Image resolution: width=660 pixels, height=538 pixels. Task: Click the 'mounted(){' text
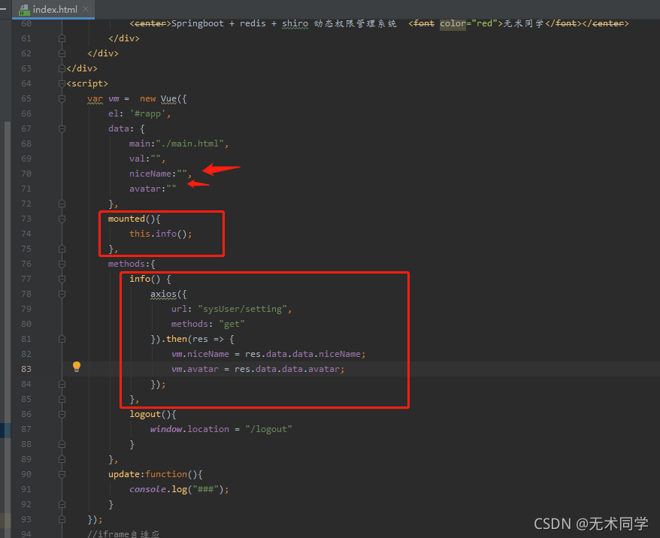pyautogui.click(x=134, y=219)
